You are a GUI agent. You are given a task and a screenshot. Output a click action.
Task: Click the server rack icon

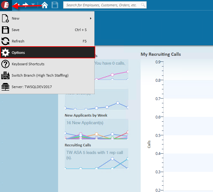(5, 87)
